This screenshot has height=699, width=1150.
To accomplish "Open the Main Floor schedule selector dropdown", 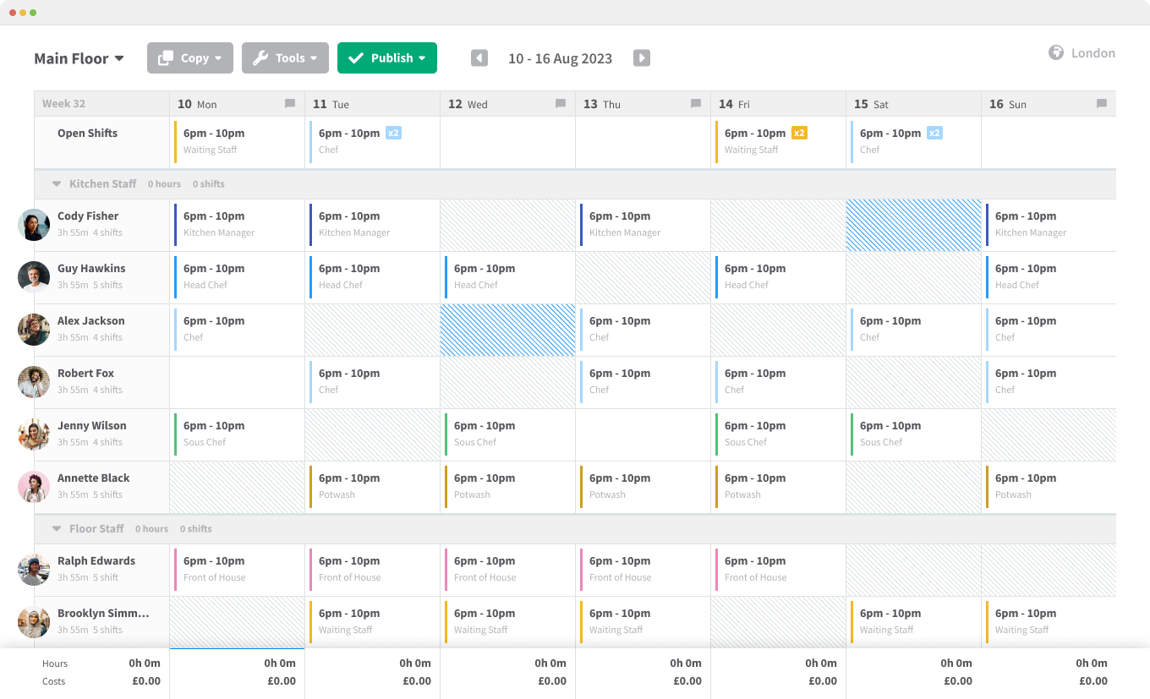I will tap(79, 58).
